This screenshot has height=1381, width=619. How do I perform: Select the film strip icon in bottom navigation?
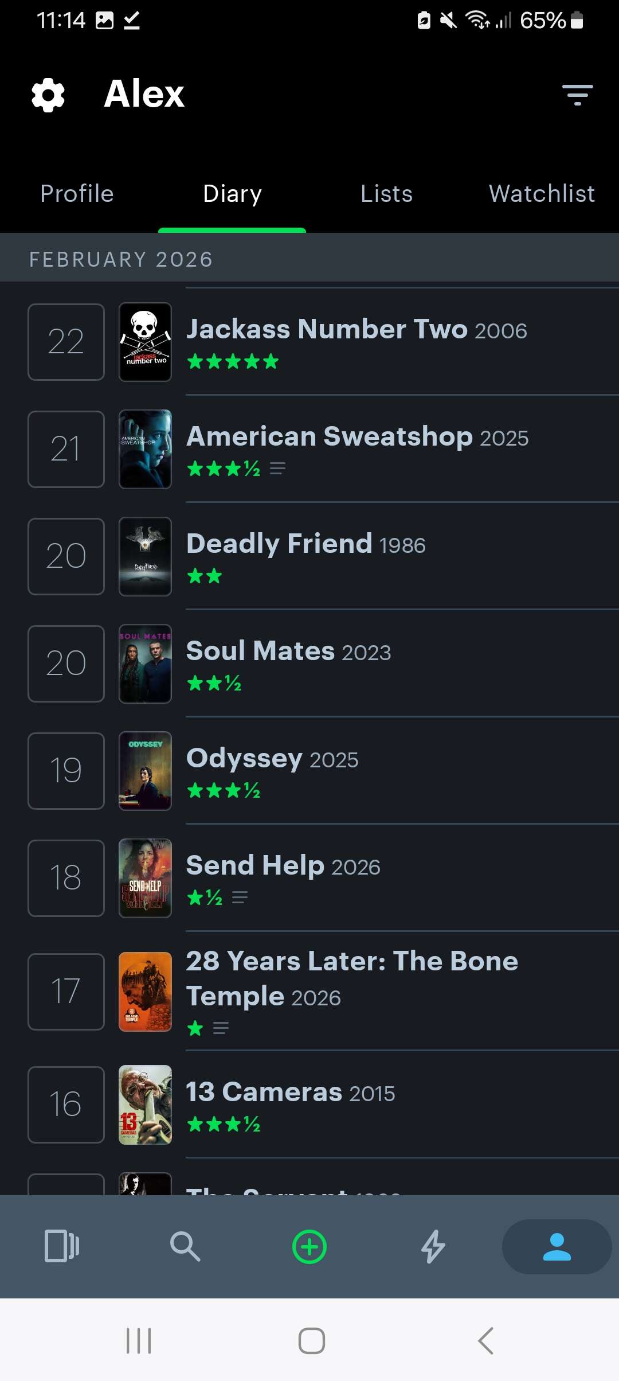(x=62, y=1246)
